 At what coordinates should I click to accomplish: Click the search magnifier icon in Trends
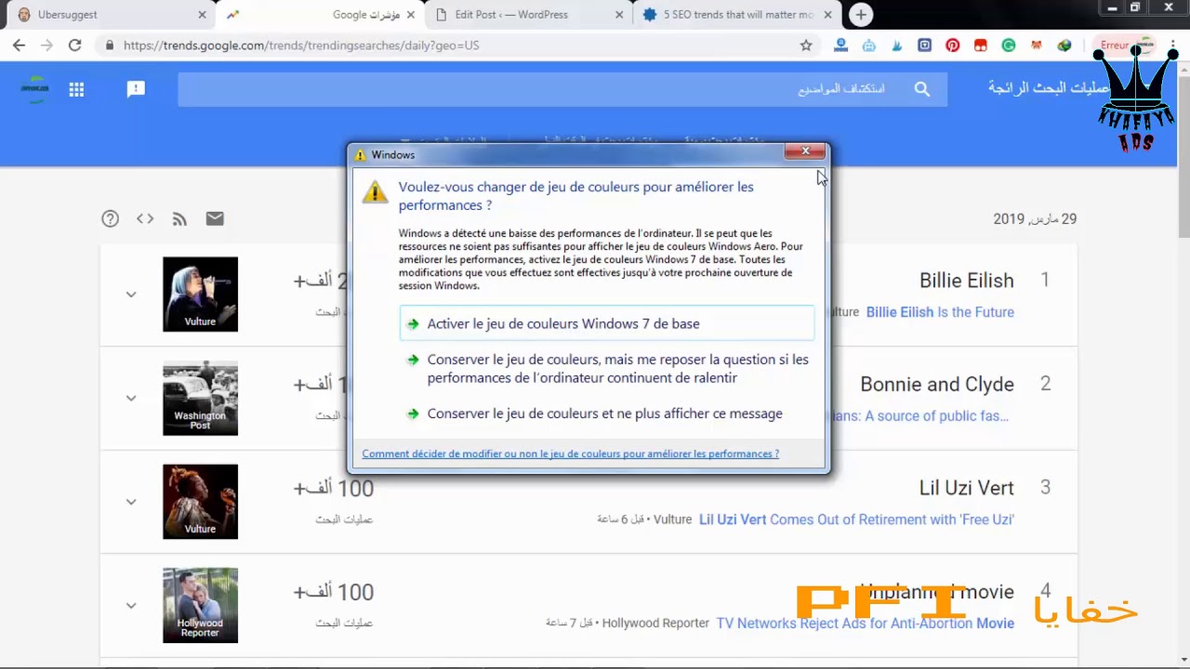(921, 89)
